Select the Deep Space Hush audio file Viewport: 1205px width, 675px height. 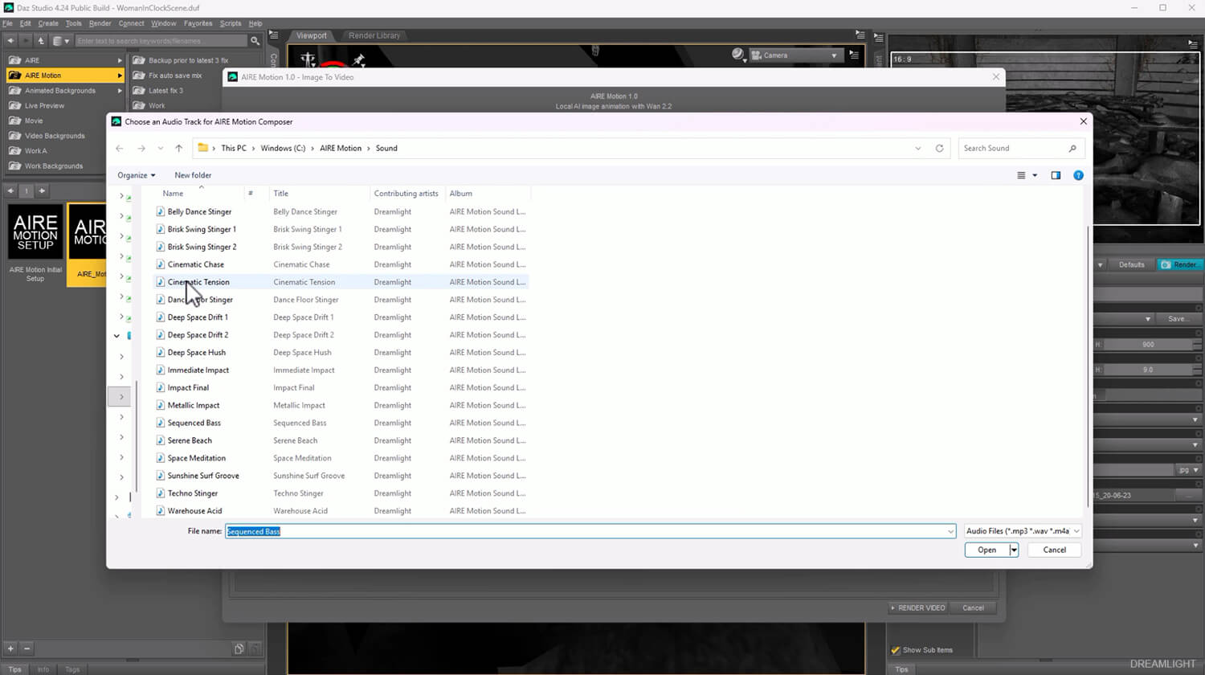coord(197,353)
